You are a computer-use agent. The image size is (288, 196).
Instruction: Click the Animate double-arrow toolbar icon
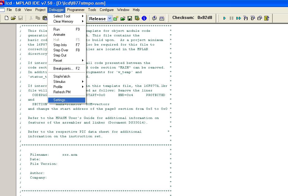pos(239,18)
